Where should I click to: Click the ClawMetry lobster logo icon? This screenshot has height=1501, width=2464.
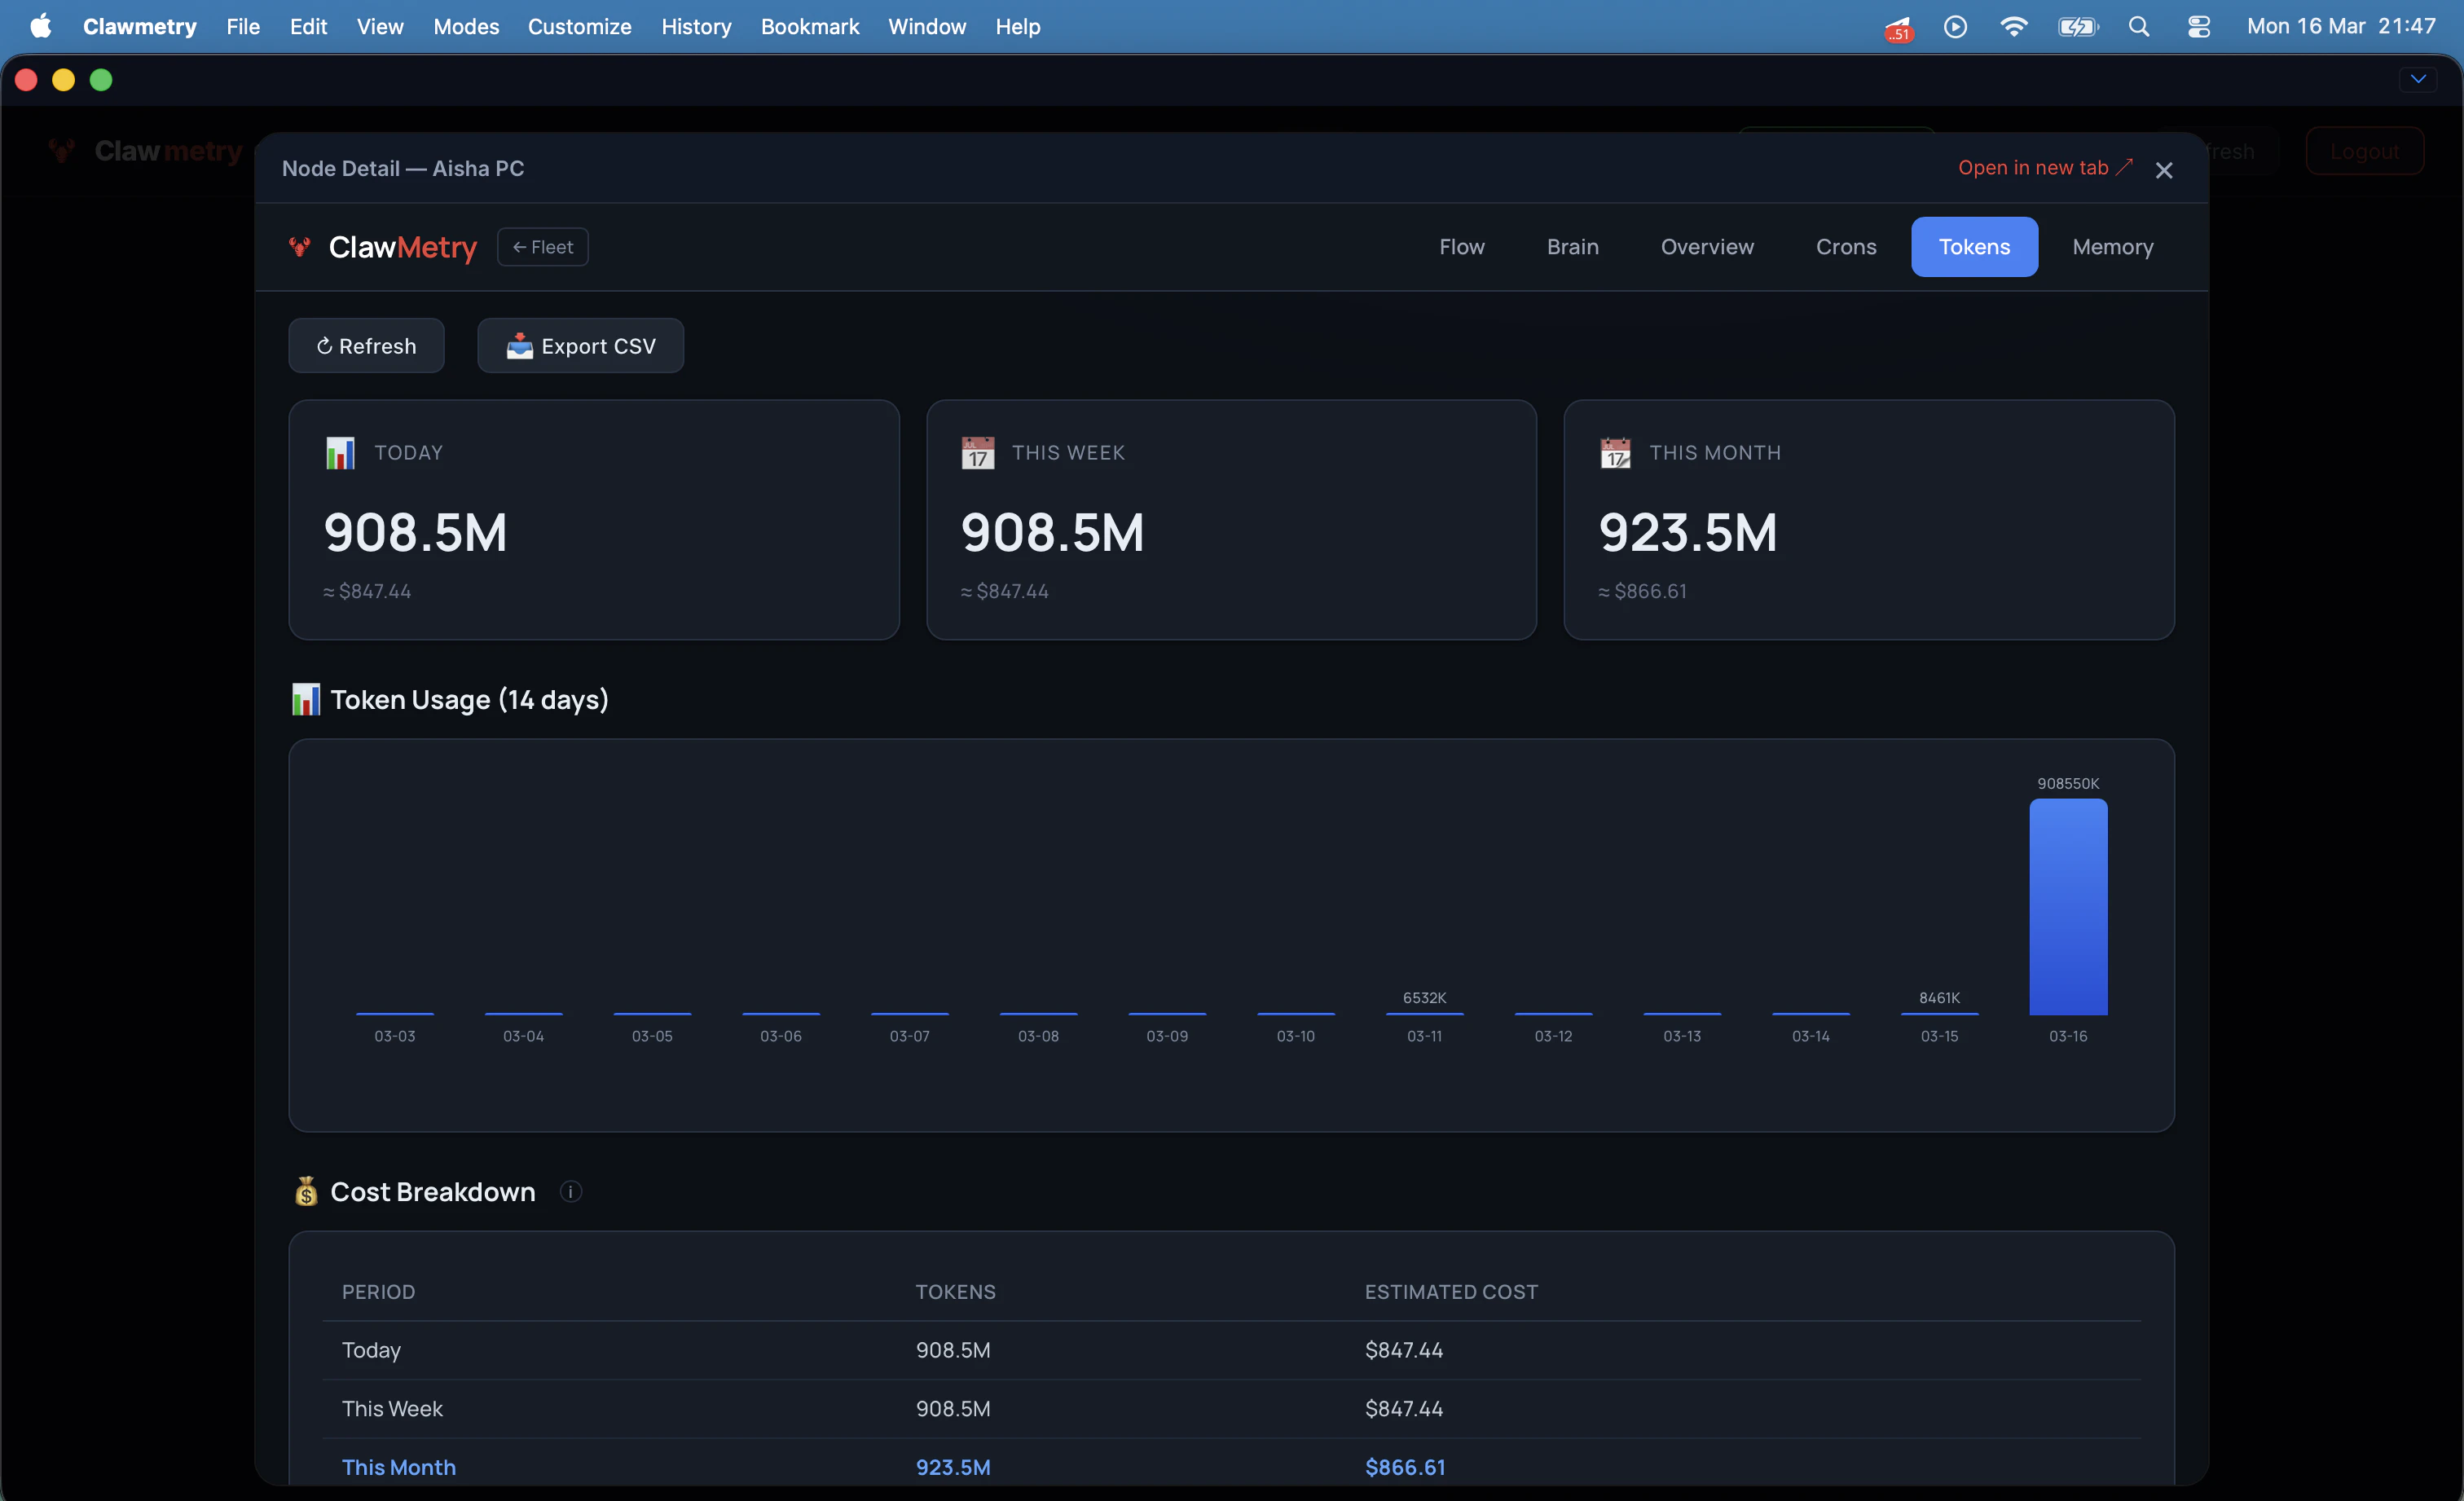[299, 246]
